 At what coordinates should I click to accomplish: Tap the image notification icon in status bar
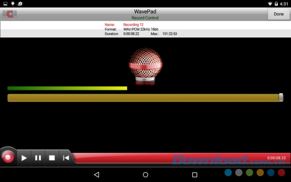click(5, 4)
